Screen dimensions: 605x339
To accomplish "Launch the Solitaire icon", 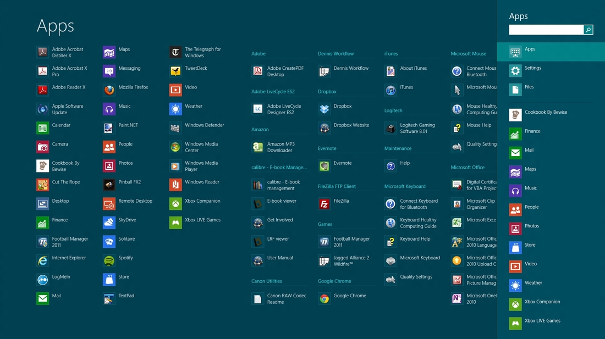I will pos(109,242).
